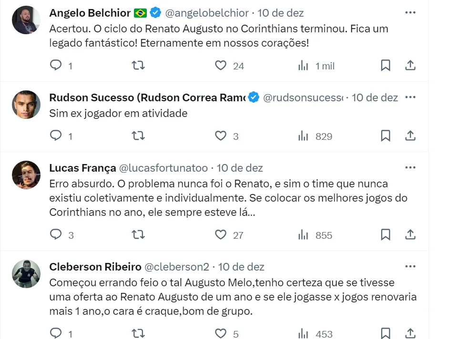This screenshot has width=449, height=339.
Task: View analytics for Rudson Sucesso's tweet
Action: [x=303, y=136]
